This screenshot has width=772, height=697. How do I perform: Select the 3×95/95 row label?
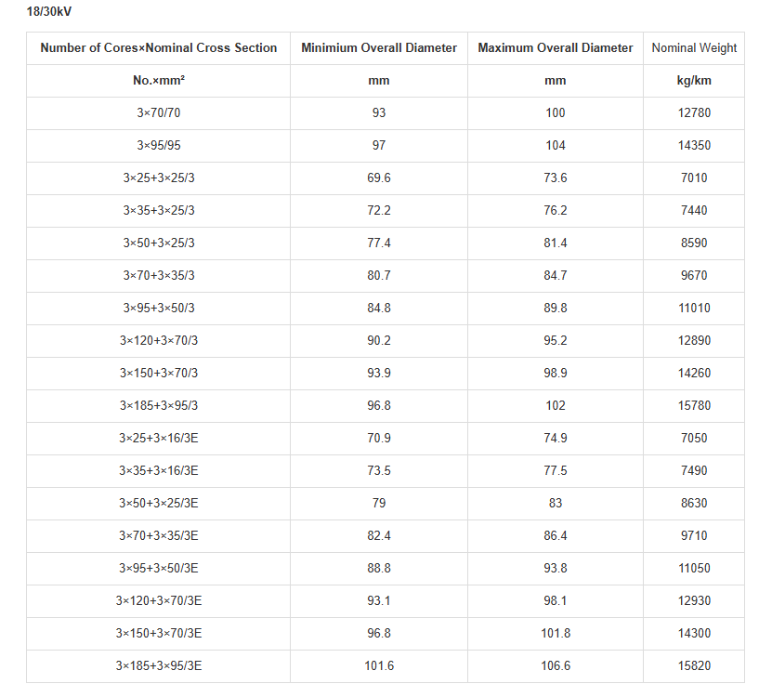tap(159, 145)
